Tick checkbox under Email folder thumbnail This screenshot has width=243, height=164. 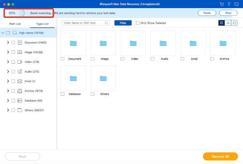coord(182,59)
